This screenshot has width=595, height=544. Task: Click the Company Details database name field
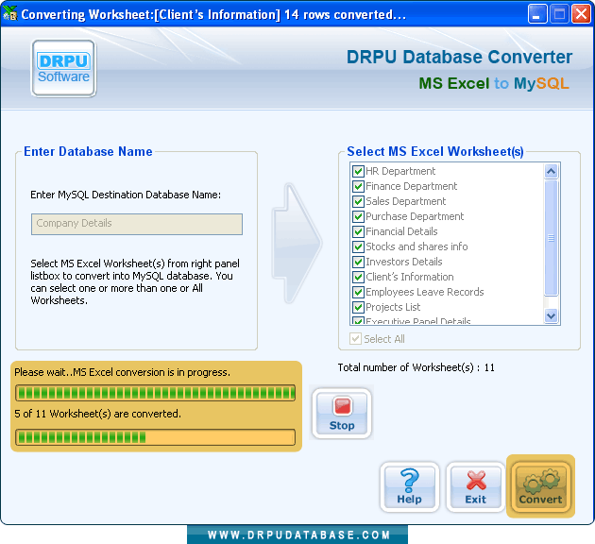pyautogui.click(x=137, y=224)
